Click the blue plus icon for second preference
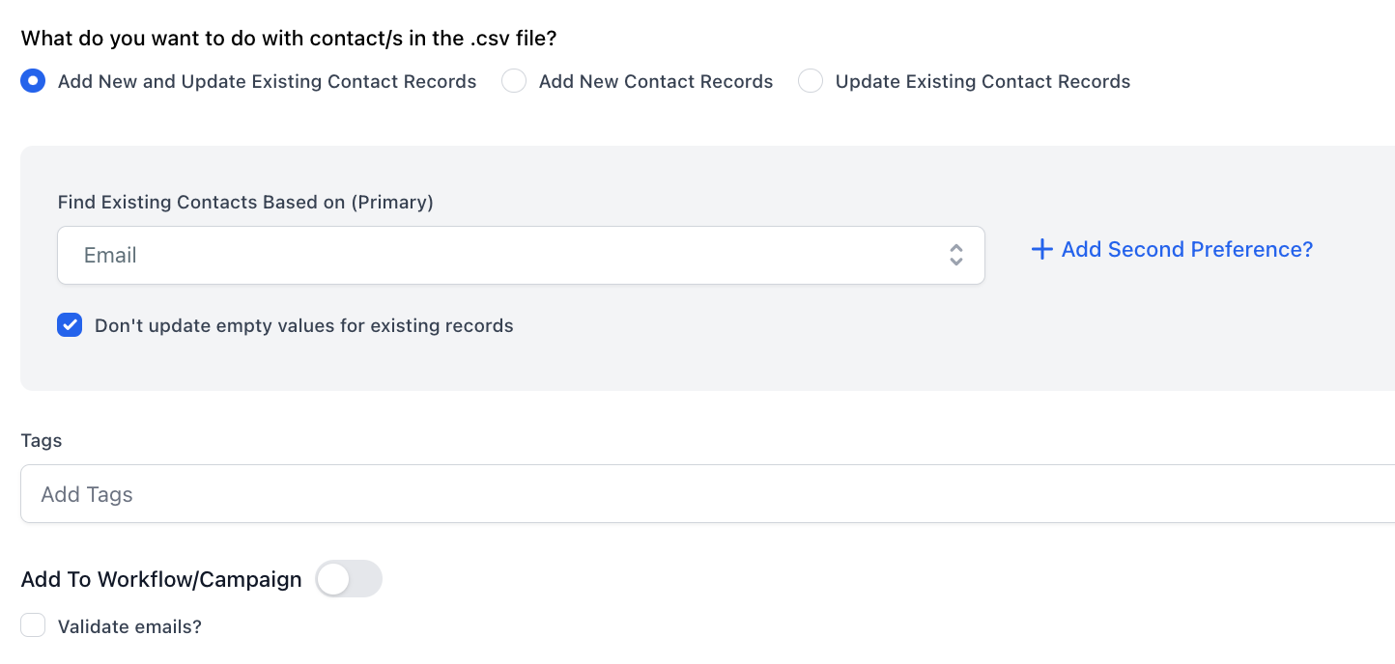 (x=1041, y=250)
